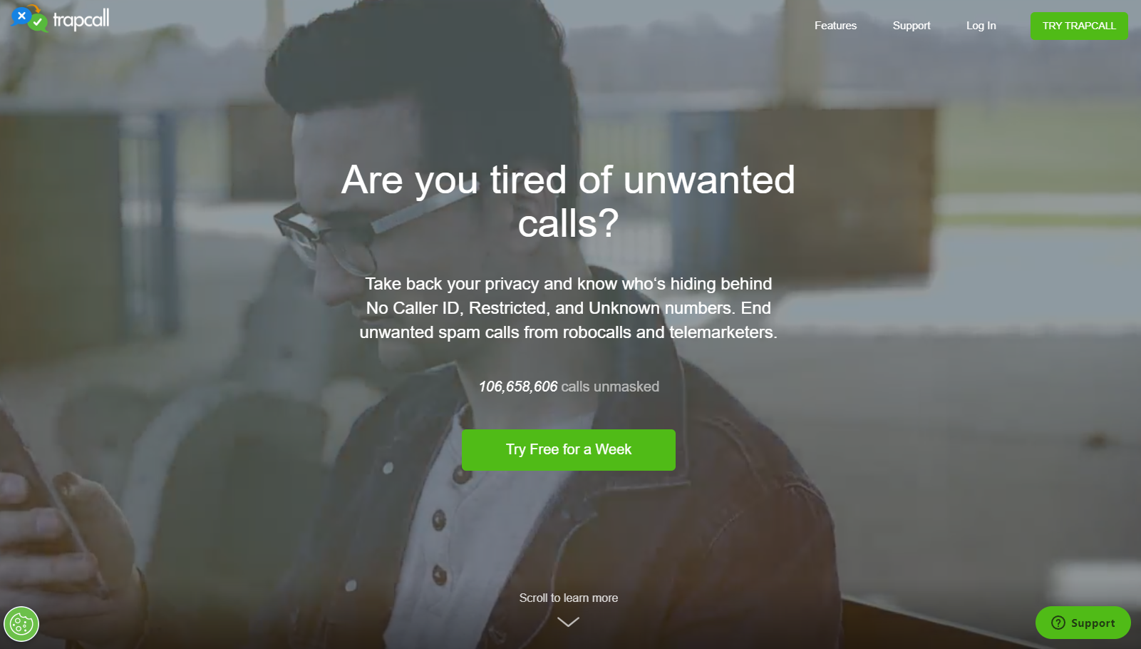
Task: Click the 106,658,606 calls counter number
Action: tap(518, 387)
